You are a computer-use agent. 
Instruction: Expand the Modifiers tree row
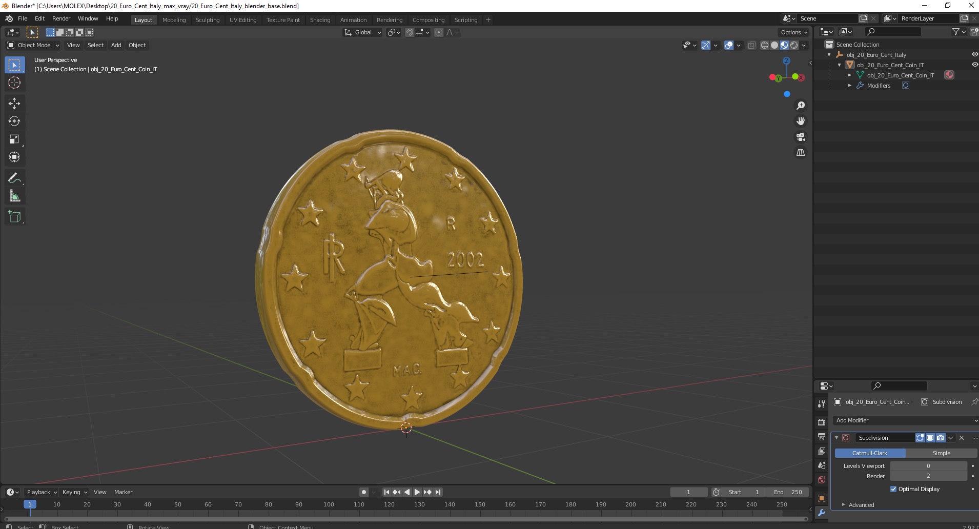(850, 86)
